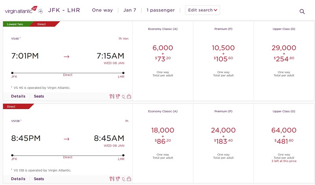Select Premium 10,500 points fare

click(x=223, y=61)
